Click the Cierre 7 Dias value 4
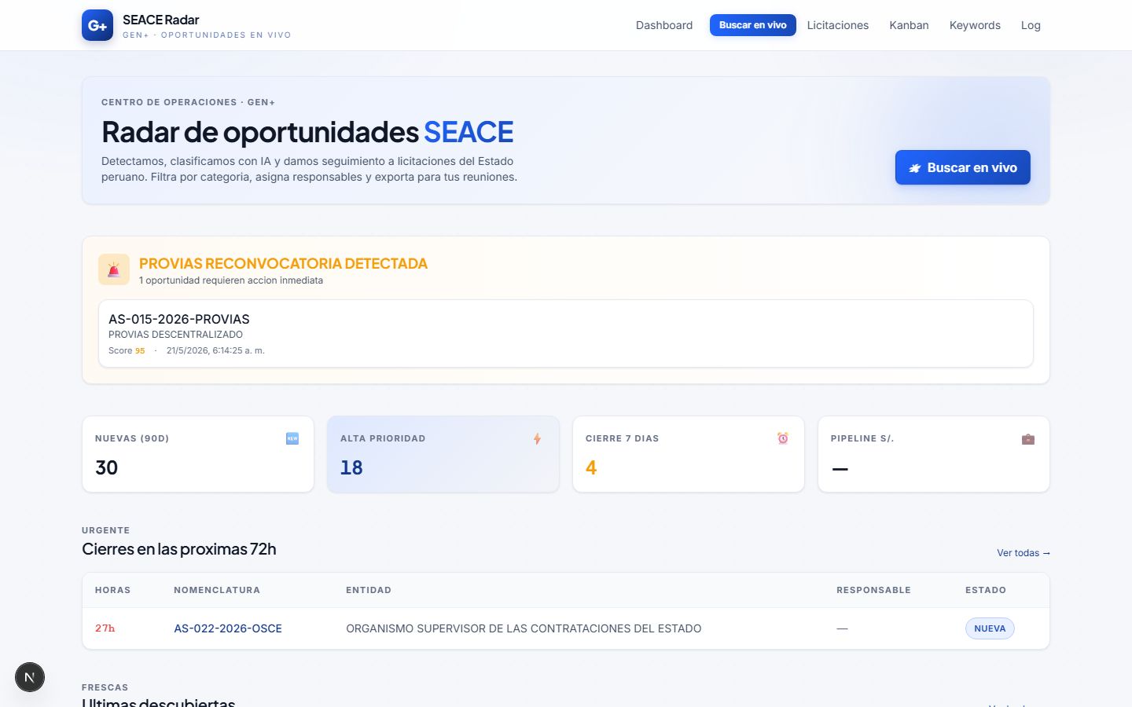The height and width of the screenshot is (707, 1132). pyautogui.click(x=591, y=467)
